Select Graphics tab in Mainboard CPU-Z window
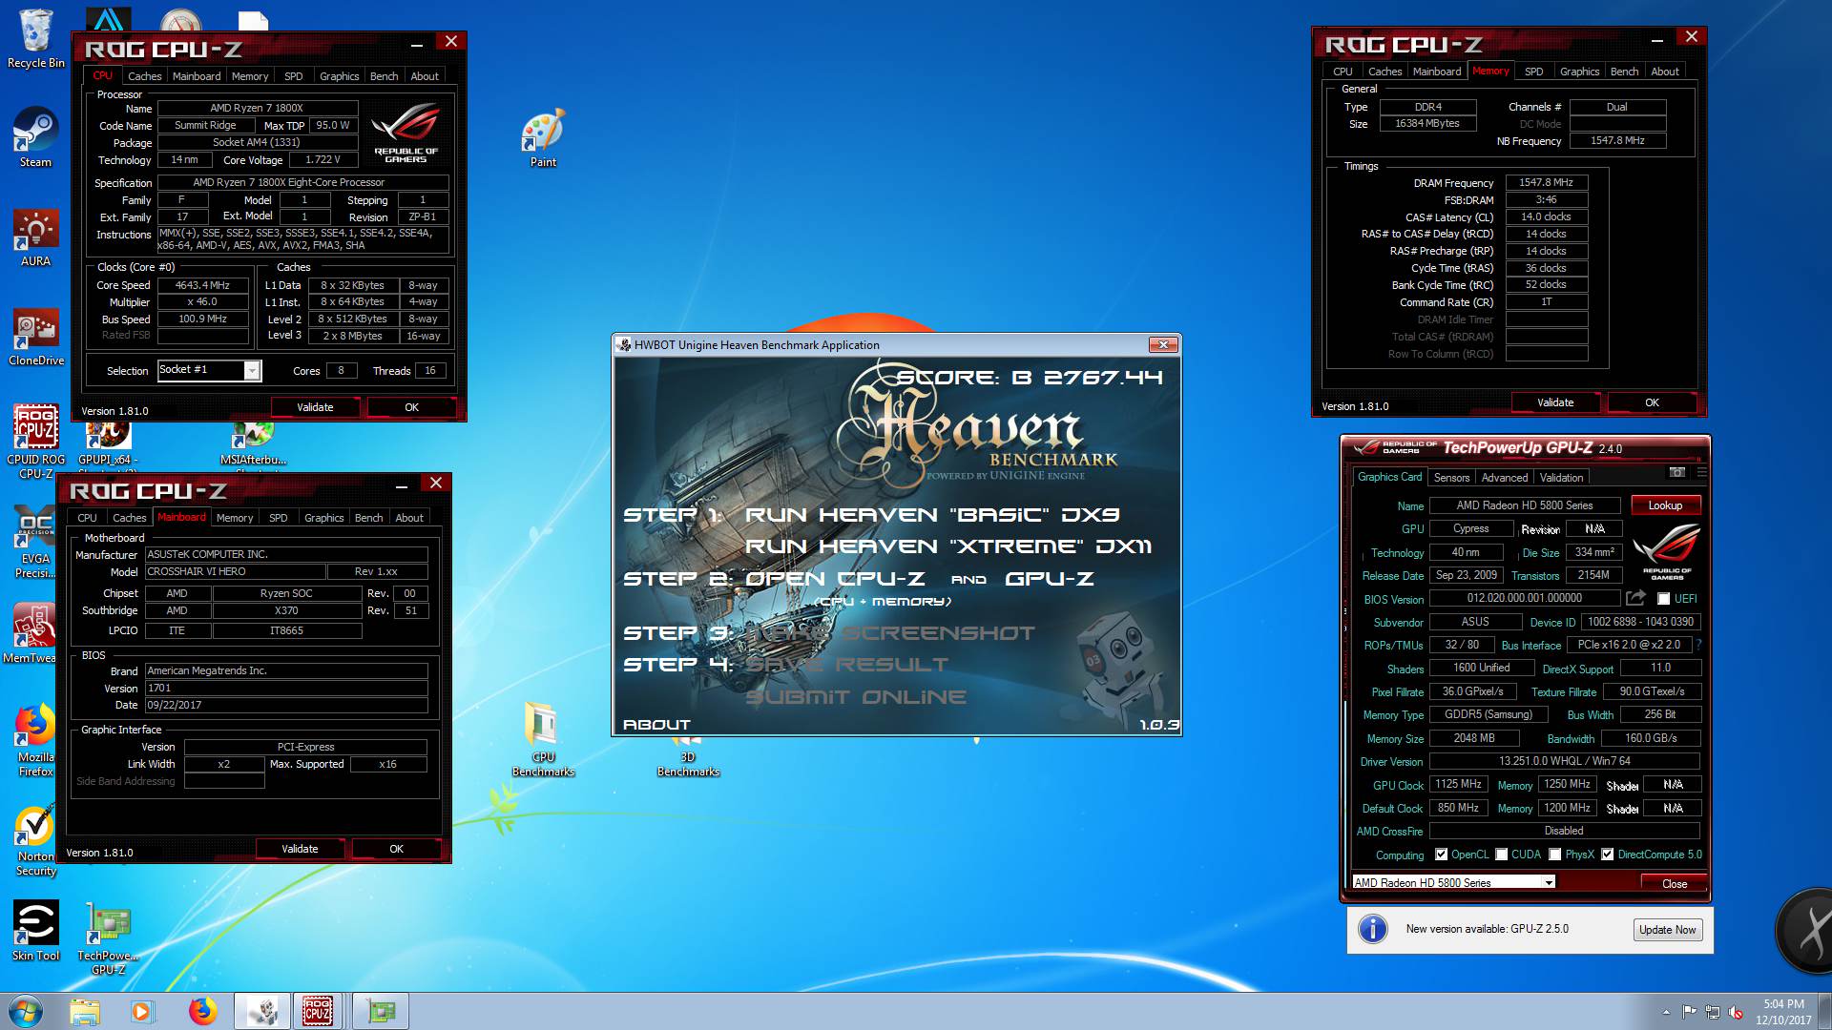This screenshot has width=1832, height=1030. 324,518
